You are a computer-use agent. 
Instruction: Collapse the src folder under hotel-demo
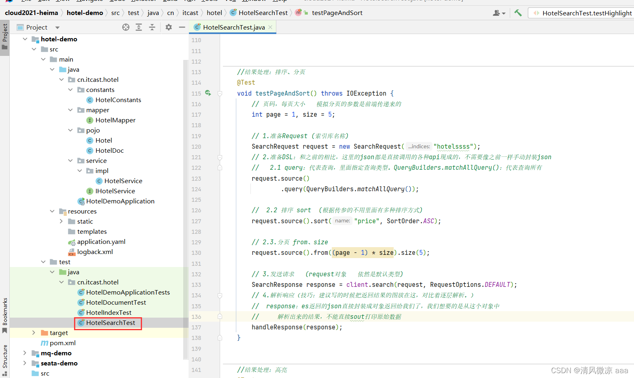pyautogui.click(x=34, y=49)
